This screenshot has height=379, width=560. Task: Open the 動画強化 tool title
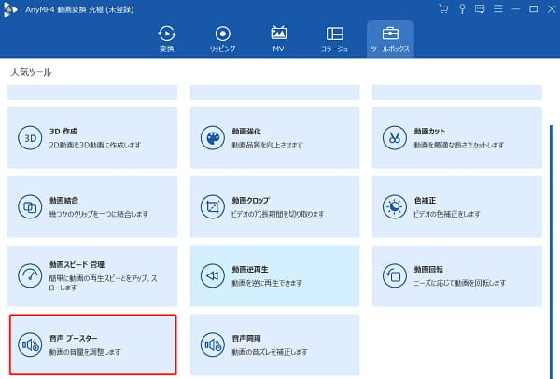pos(246,131)
